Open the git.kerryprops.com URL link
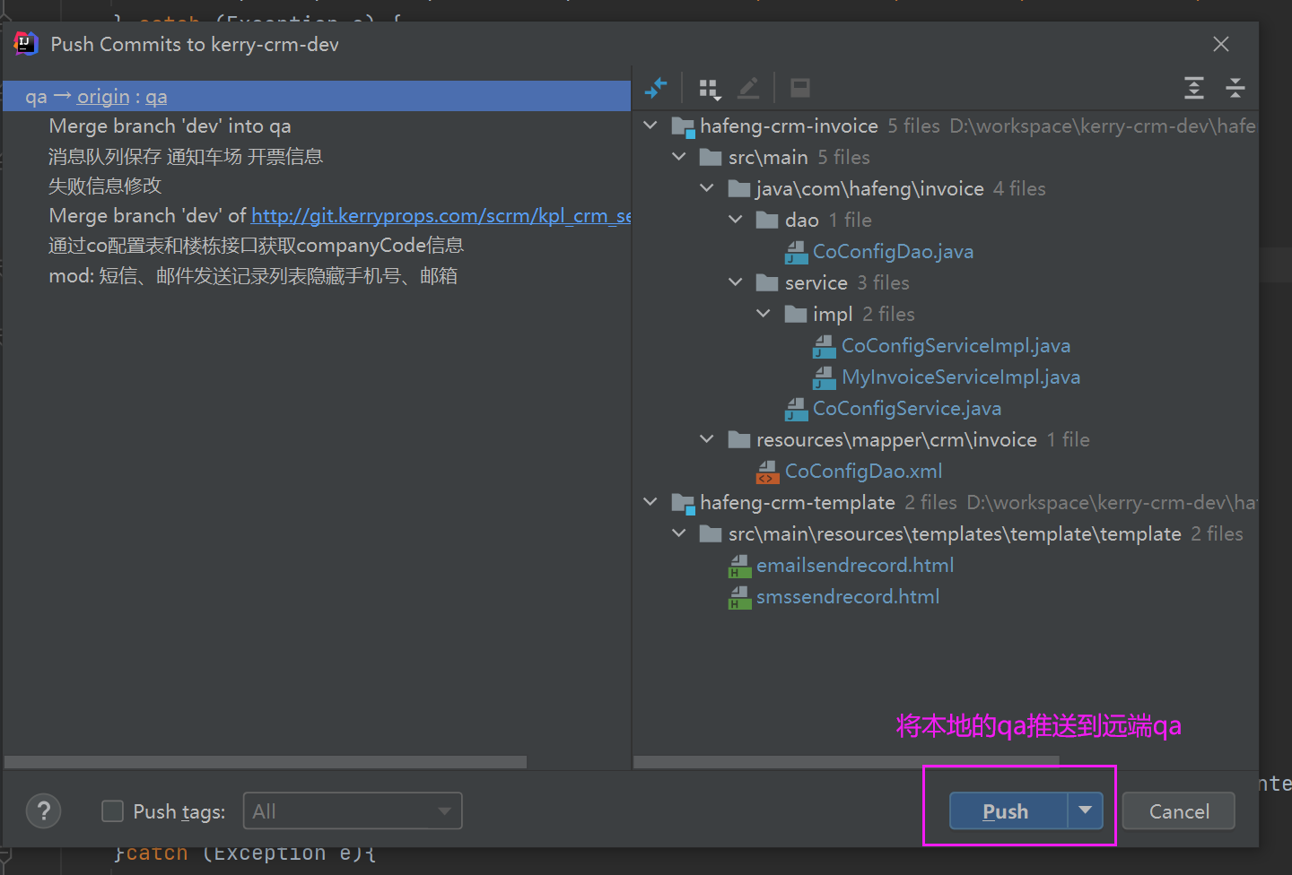This screenshot has width=1292, height=875. coord(441,216)
